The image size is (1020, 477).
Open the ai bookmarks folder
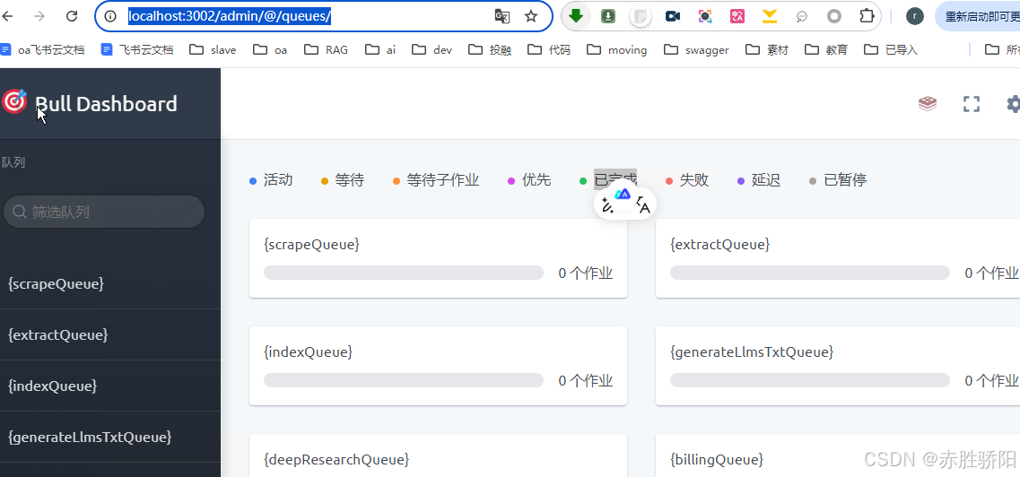click(x=379, y=49)
